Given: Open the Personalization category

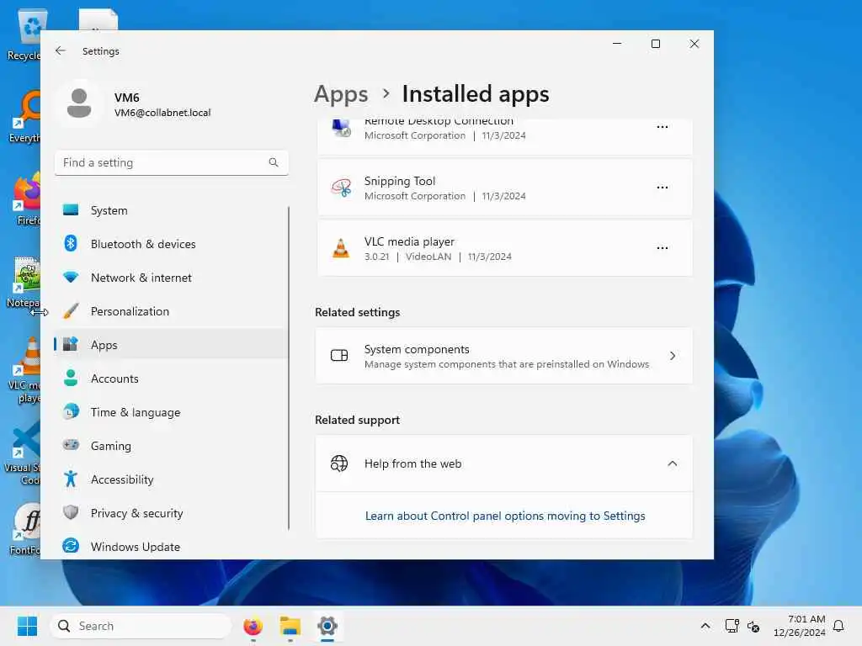Looking at the screenshot, I should 170,311.
